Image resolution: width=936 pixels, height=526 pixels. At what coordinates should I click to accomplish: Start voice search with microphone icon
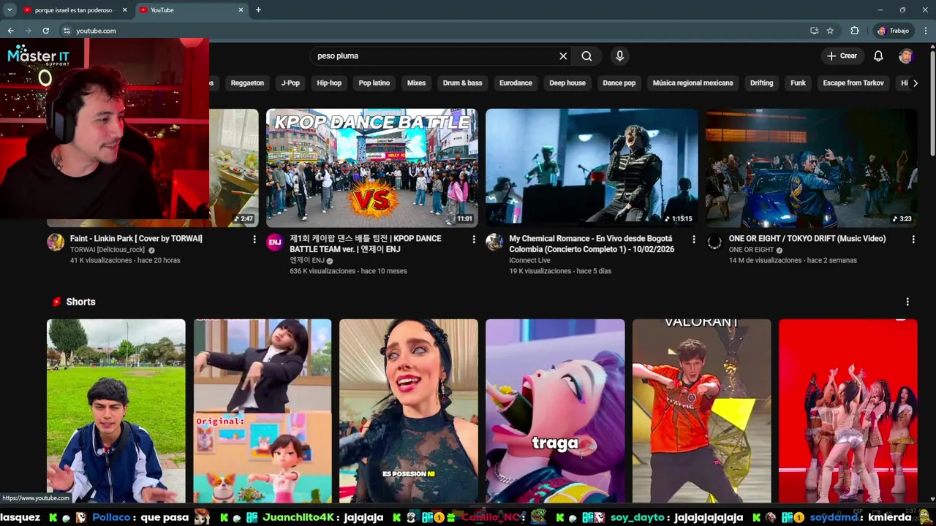[620, 56]
